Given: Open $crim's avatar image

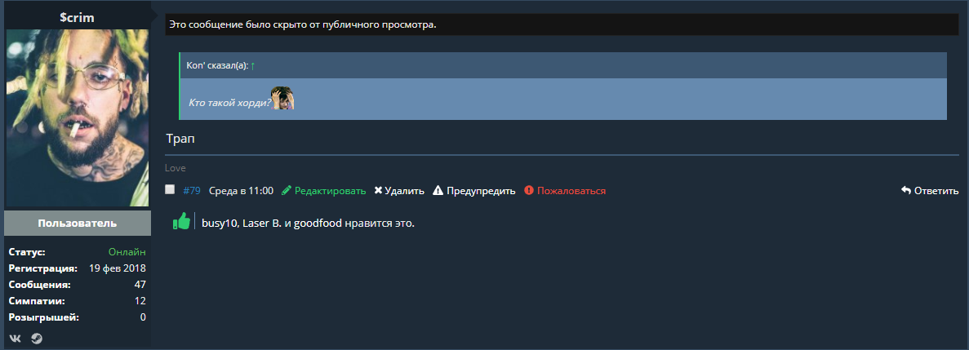Looking at the screenshot, I should click(x=78, y=118).
